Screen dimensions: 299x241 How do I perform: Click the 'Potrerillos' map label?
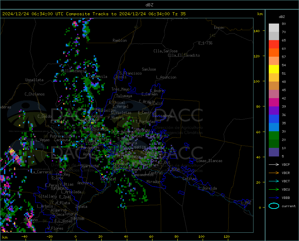[61, 136]
